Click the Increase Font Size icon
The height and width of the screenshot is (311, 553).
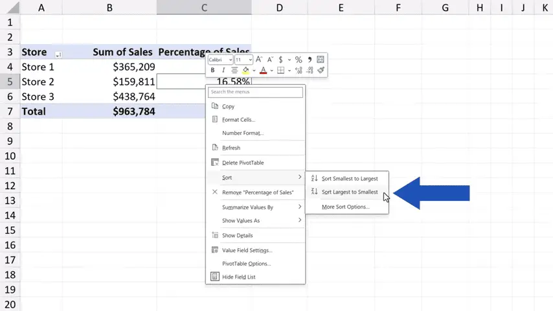[x=259, y=60]
